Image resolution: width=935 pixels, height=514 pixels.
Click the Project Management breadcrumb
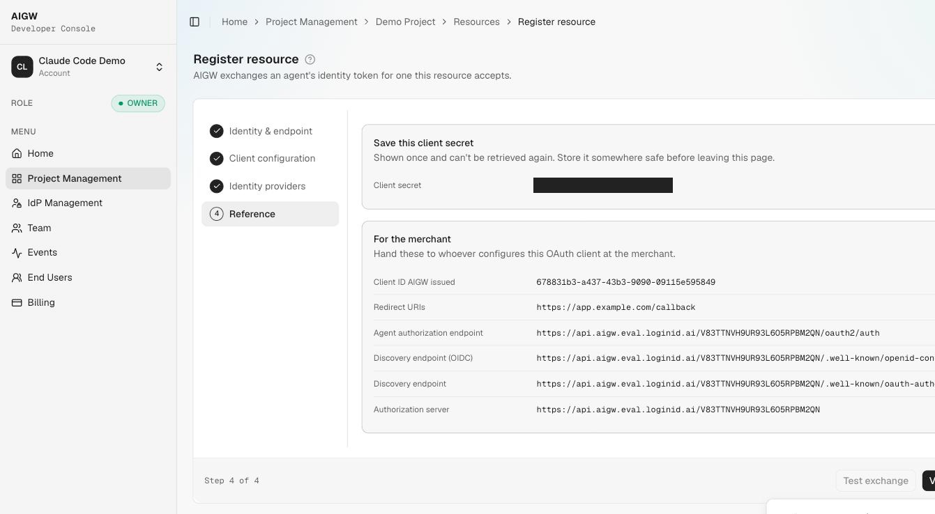tap(312, 22)
